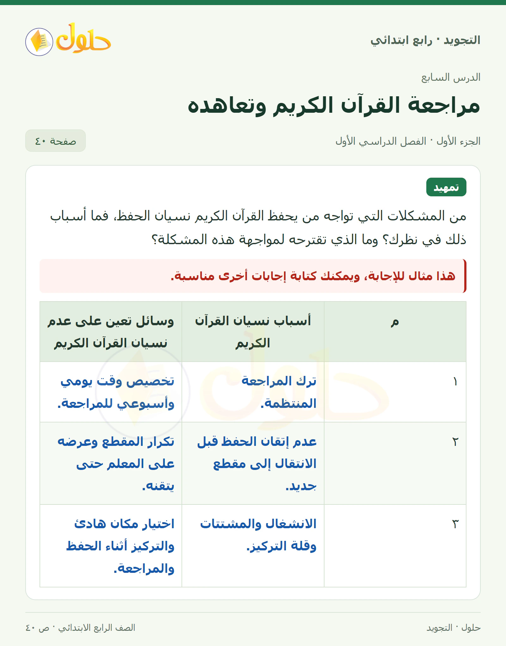Screen dimensions: 506x646
Task: Click cell تخصيص وقت يومي وأسبوعي للمراجعة
Action: pos(111,392)
